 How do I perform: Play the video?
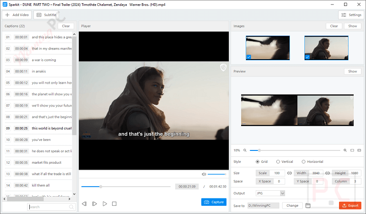[105, 204]
